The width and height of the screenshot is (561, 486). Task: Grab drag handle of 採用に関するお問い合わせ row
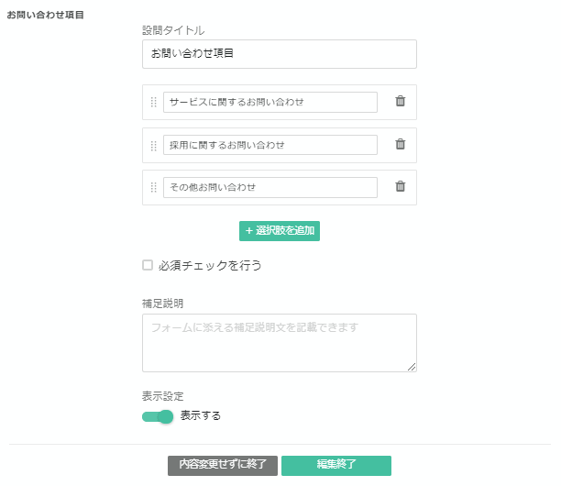point(154,145)
